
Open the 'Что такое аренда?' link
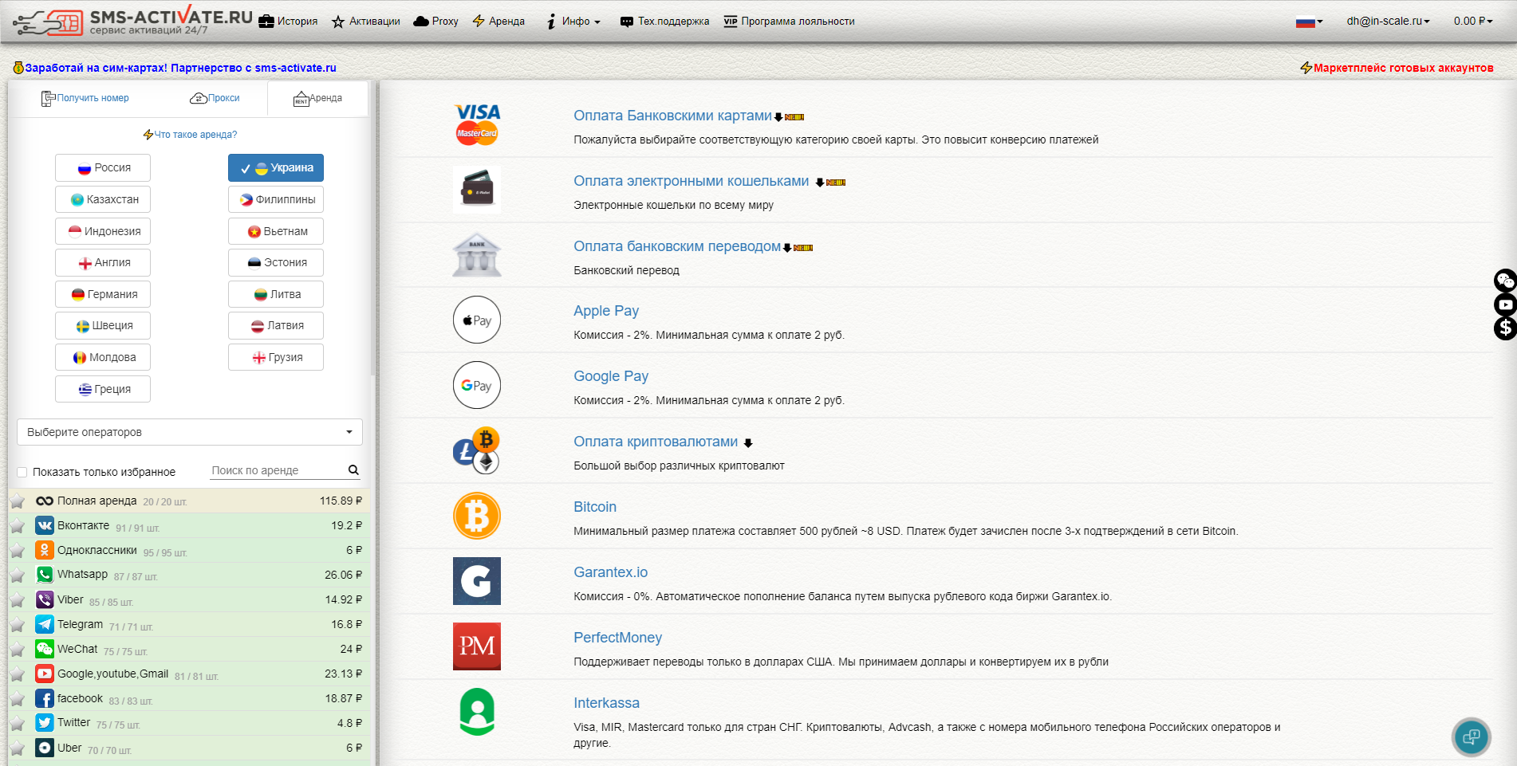coord(190,135)
